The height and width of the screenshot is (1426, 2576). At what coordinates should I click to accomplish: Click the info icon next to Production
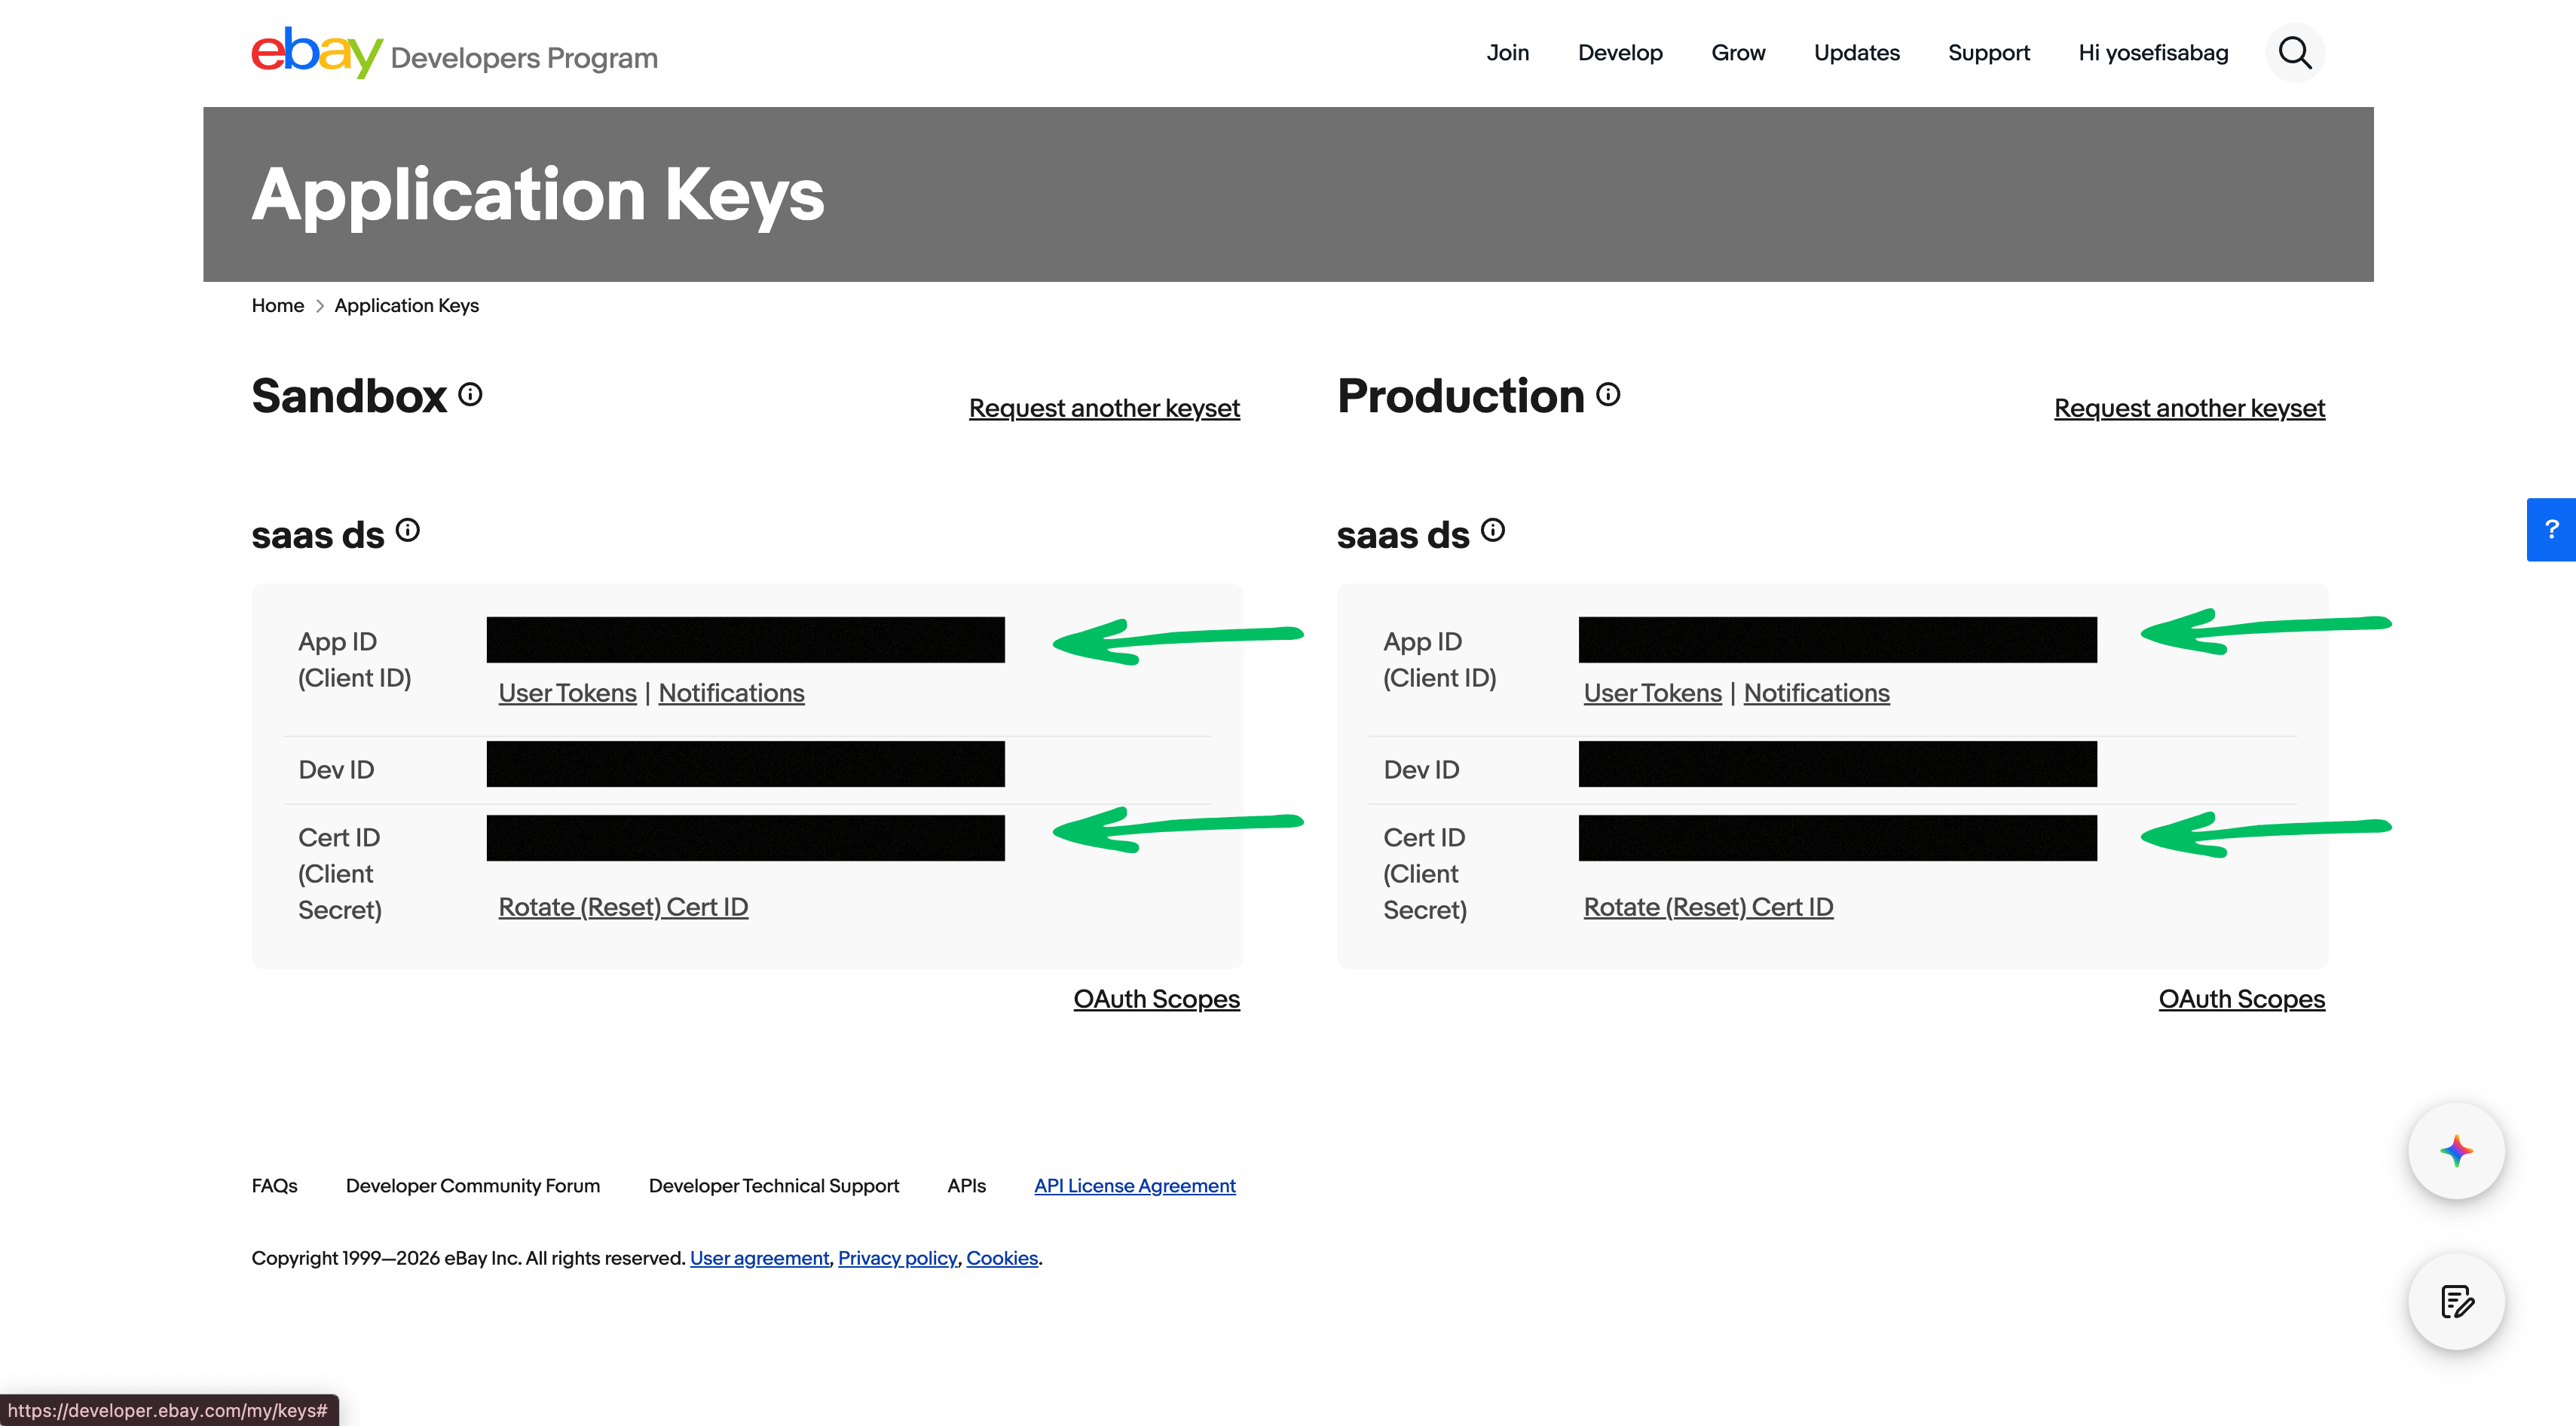point(1608,394)
